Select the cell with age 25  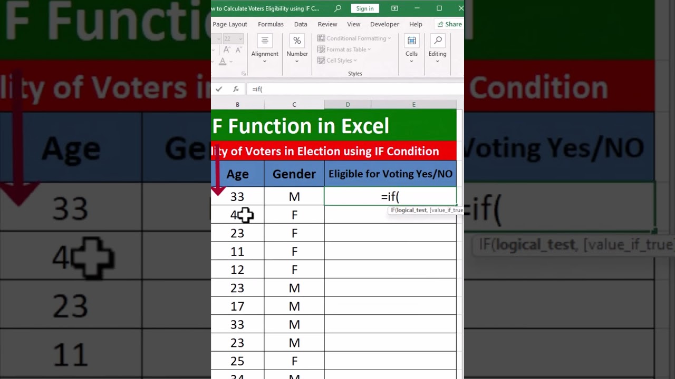237,361
